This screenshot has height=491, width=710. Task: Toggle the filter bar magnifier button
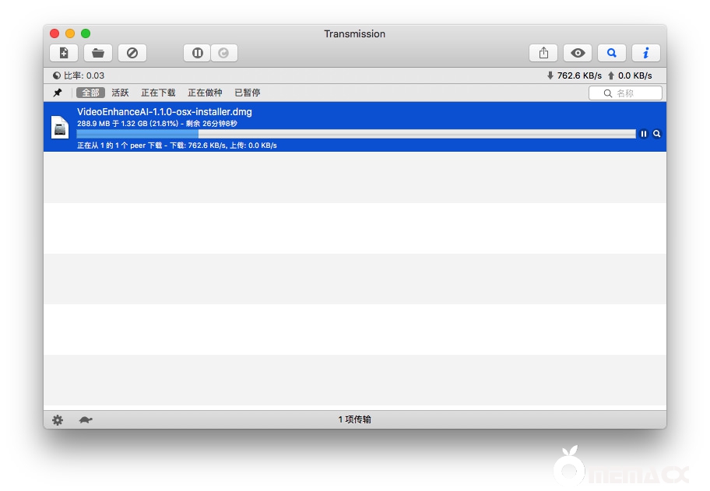click(612, 53)
